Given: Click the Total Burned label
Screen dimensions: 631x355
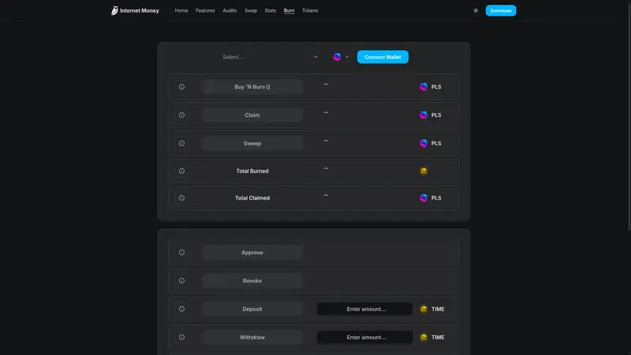Looking at the screenshot, I should pos(252,171).
